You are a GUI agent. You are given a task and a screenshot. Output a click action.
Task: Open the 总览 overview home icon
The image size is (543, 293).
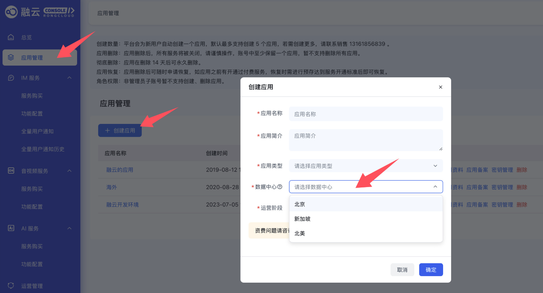click(x=11, y=37)
